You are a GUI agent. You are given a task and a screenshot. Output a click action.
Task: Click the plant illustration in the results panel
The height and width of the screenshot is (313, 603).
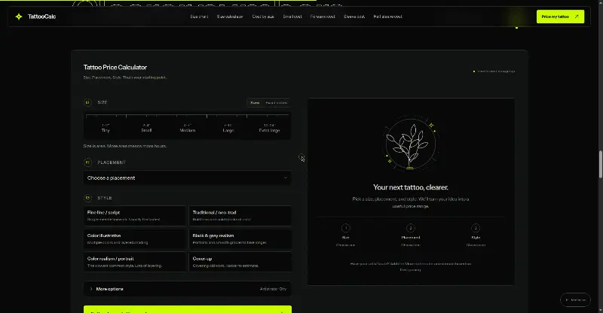410,144
